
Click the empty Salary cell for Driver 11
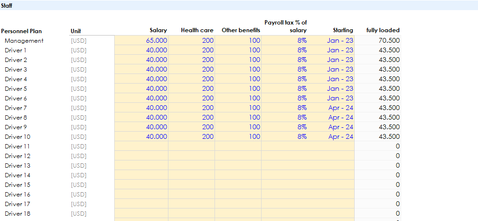tap(142, 147)
